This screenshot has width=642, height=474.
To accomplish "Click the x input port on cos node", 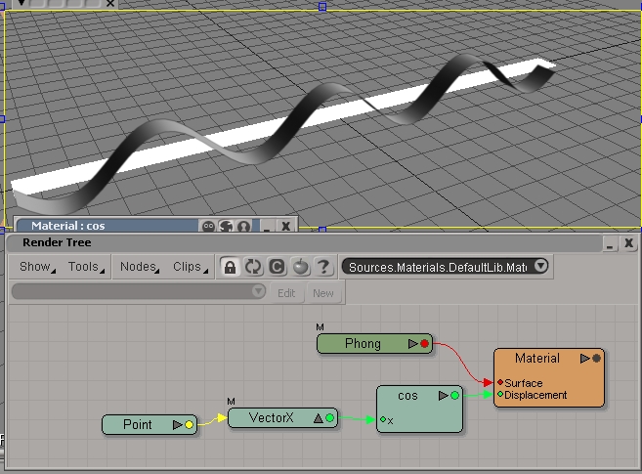I will (x=383, y=419).
